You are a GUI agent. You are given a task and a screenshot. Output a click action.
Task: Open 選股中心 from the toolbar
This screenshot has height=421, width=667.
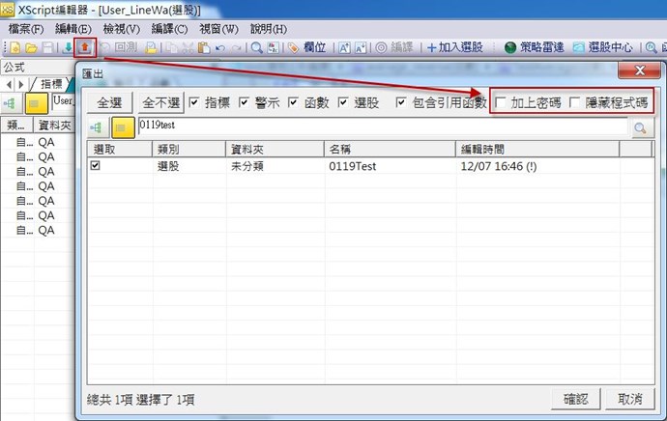pos(602,46)
